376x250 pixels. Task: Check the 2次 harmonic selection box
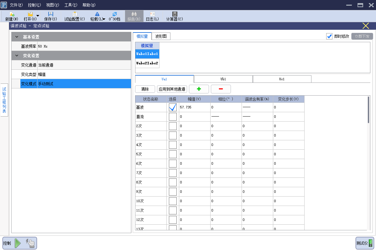pyautogui.click(x=173, y=126)
